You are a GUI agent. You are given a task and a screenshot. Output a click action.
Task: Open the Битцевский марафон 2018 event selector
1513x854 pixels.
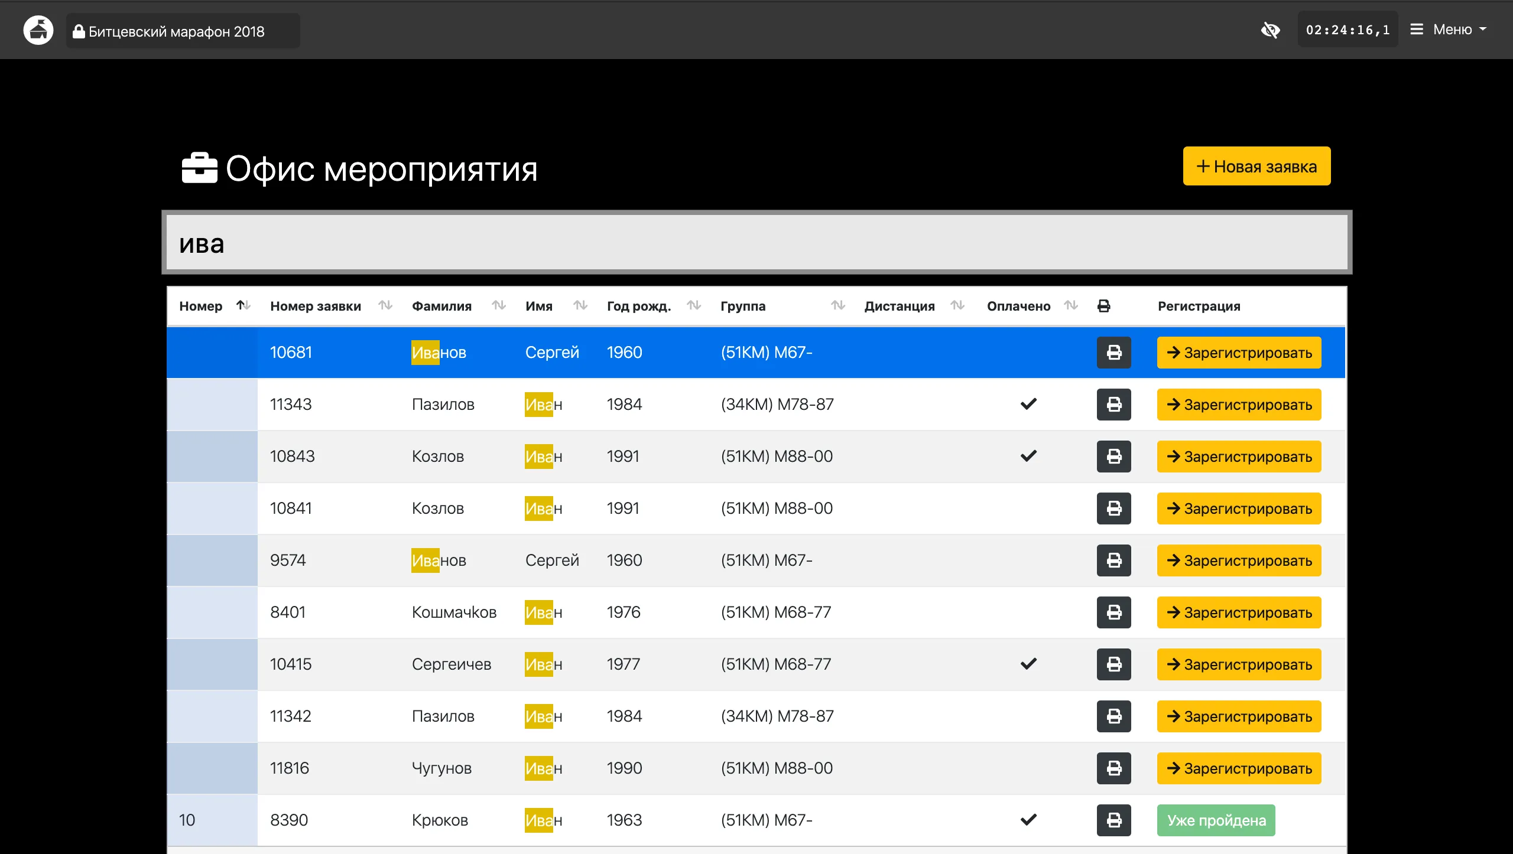(x=183, y=31)
